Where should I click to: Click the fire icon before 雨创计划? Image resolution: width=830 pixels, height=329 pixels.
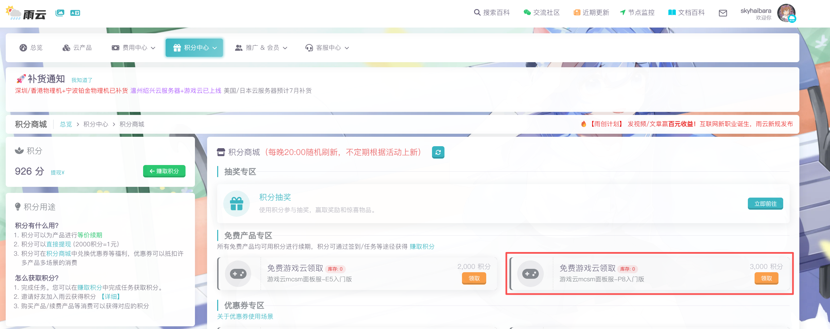584,124
